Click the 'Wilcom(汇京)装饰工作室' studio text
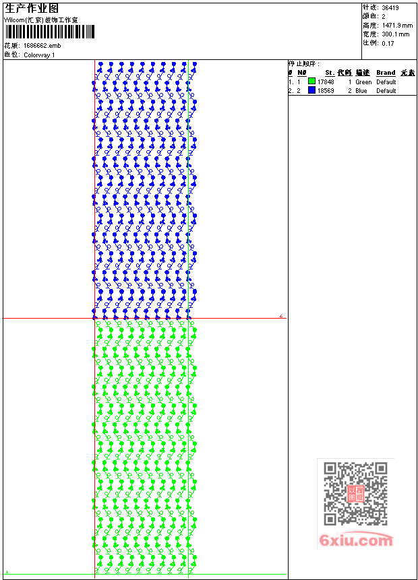This screenshot has height=580, width=418. 41,20
